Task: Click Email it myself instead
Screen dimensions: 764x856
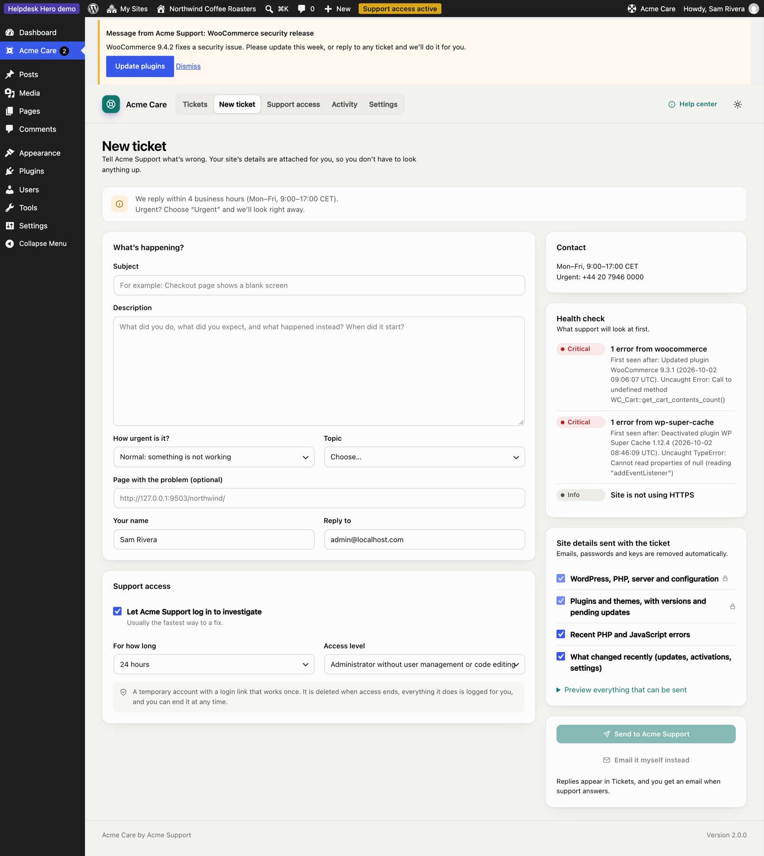Action: coord(646,760)
